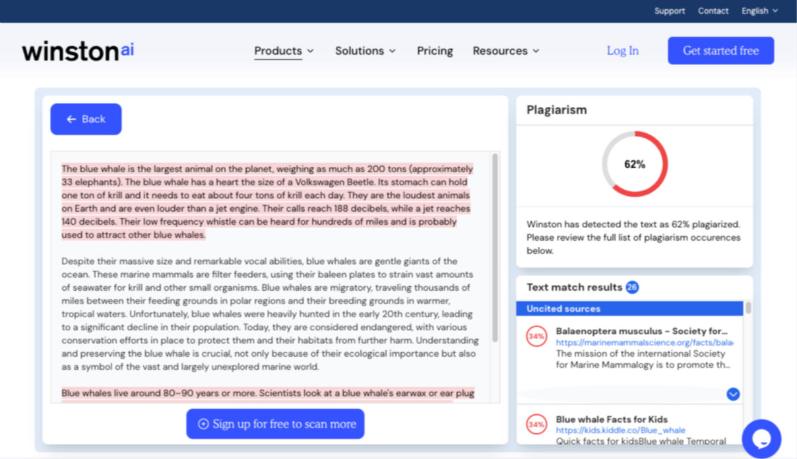Click the scanned text panel scrollbar
Image resolution: width=797 pixels, height=459 pixels.
pyautogui.click(x=495, y=247)
